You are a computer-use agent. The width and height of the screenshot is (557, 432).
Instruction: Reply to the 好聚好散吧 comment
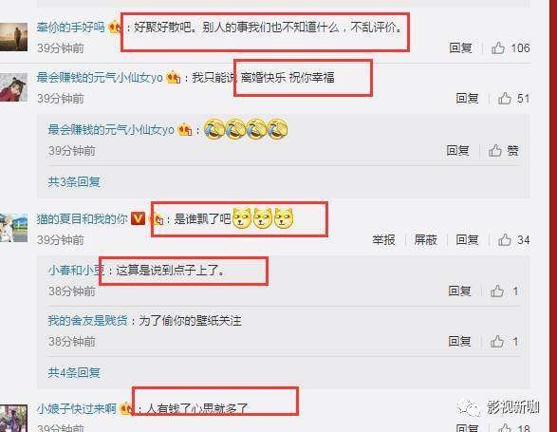[x=460, y=47]
